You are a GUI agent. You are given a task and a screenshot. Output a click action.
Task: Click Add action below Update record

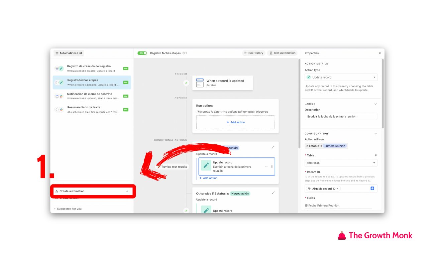pyautogui.click(x=208, y=178)
